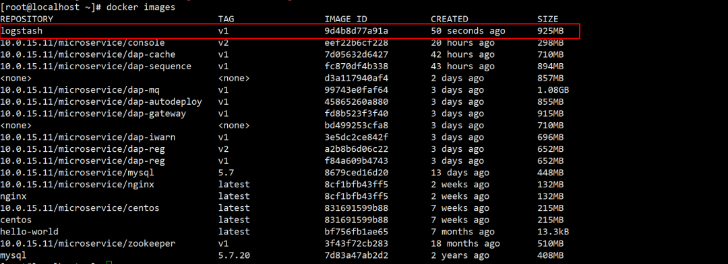The width and height of the screenshot is (728, 264).
Task: Click image ID fc870df4b338
Action: (356, 67)
